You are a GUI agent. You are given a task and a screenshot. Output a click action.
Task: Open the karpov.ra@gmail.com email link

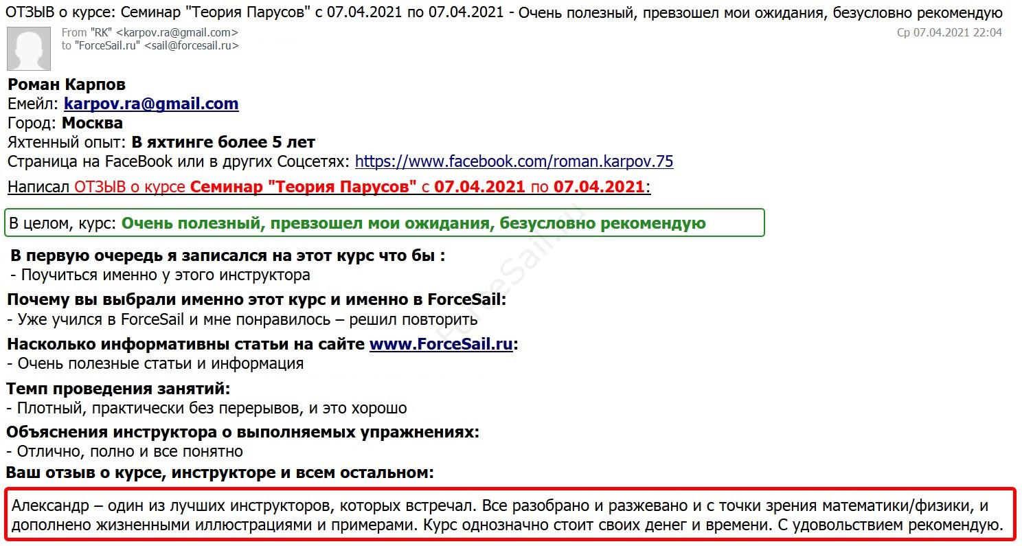click(x=151, y=104)
